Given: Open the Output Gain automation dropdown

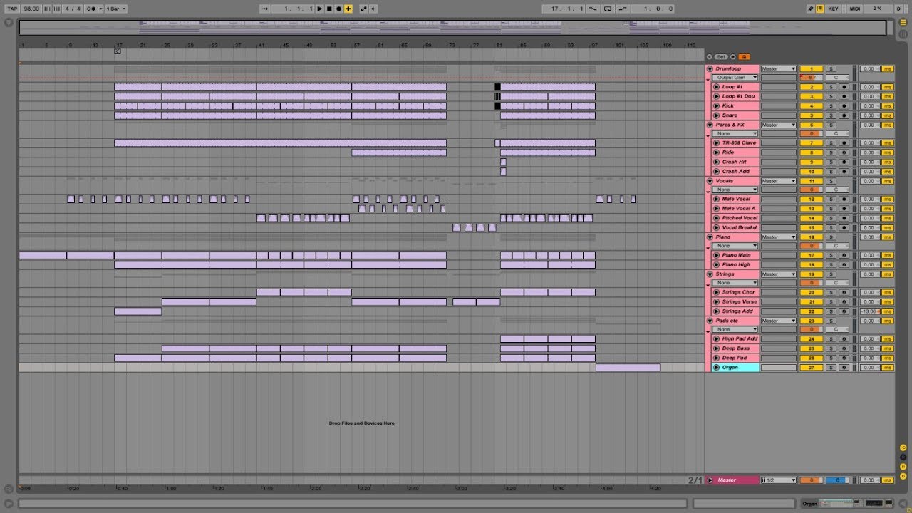Looking at the screenshot, I should (x=735, y=78).
